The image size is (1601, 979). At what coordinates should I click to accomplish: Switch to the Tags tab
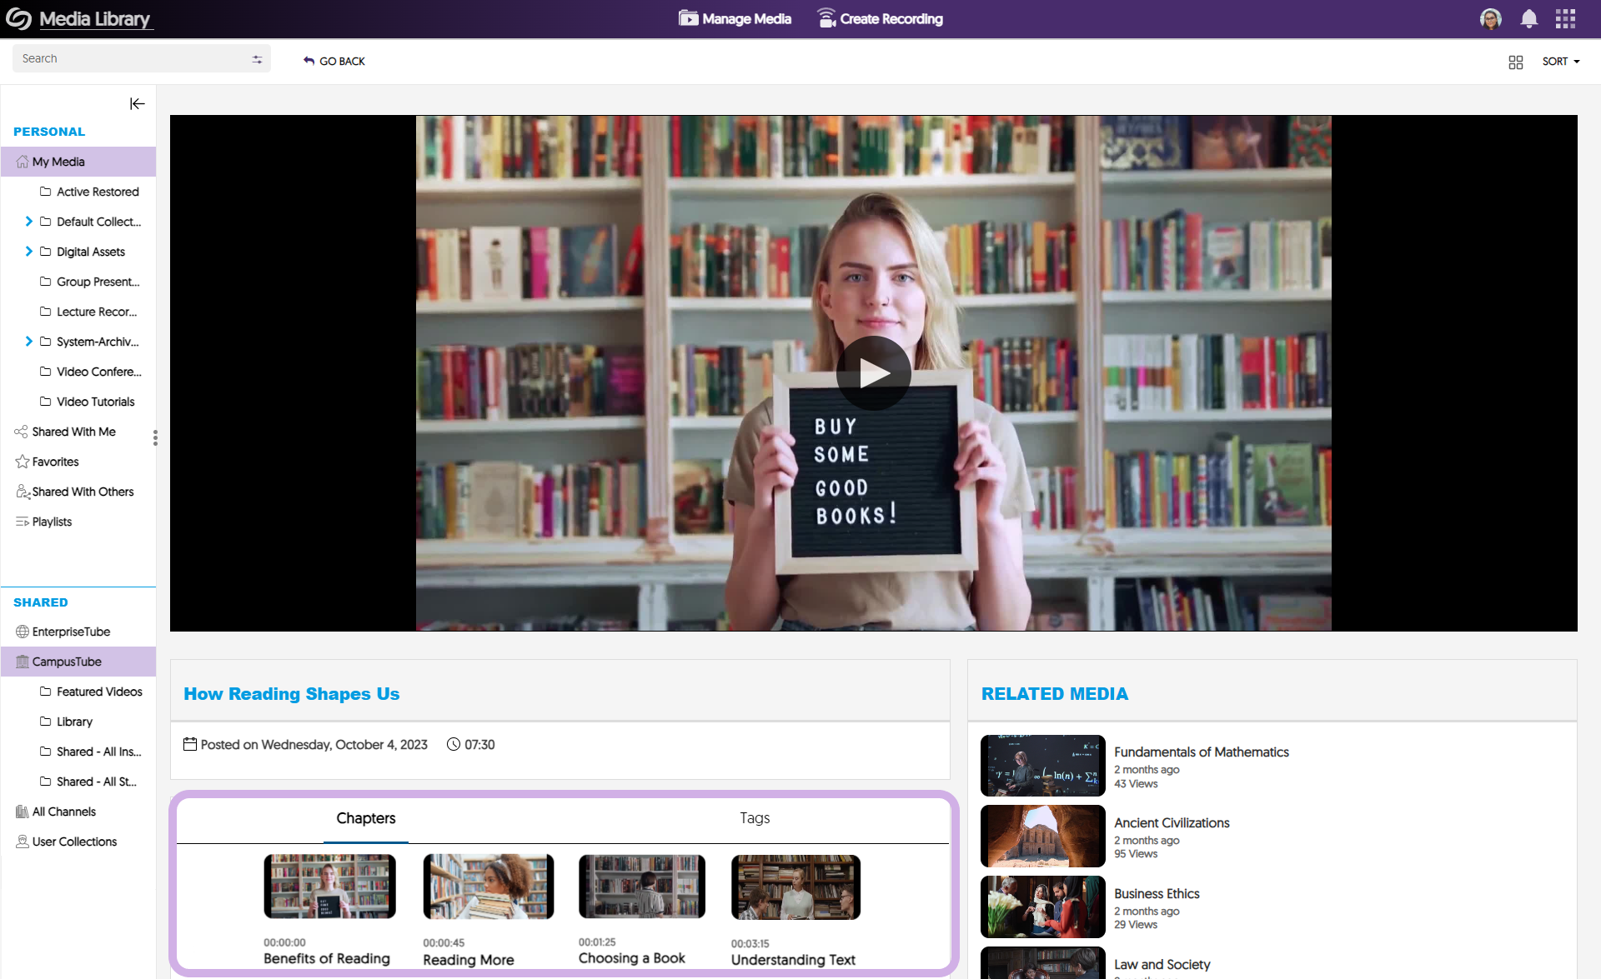pos(754,818)
